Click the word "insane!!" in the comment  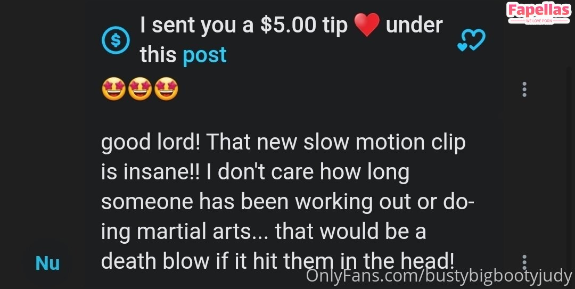(x=163, y=172)
